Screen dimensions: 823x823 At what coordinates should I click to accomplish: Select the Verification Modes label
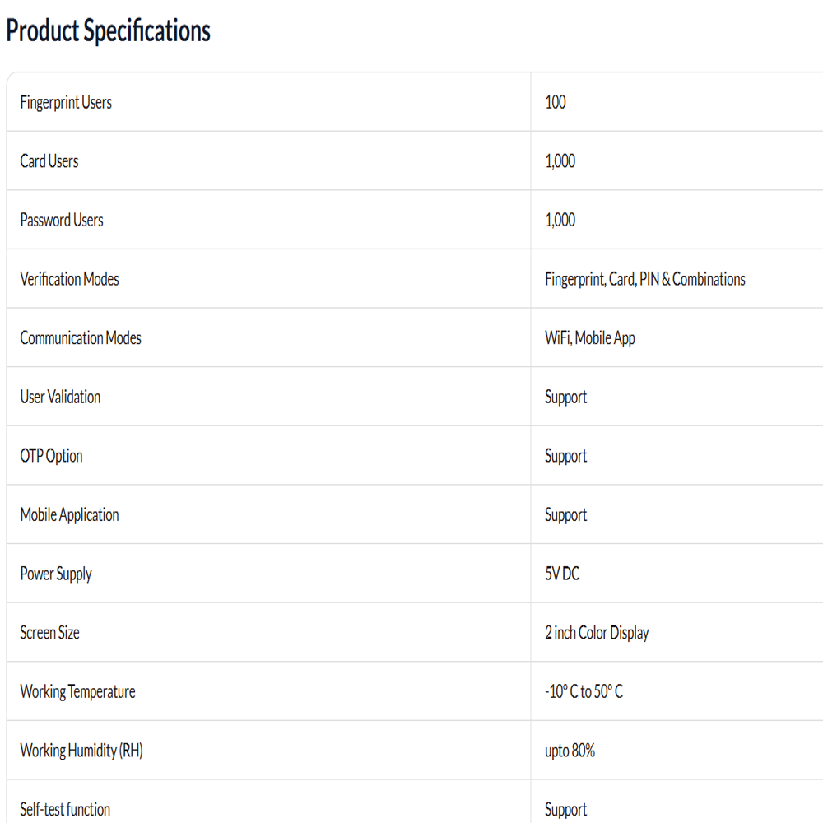[70, 279]
